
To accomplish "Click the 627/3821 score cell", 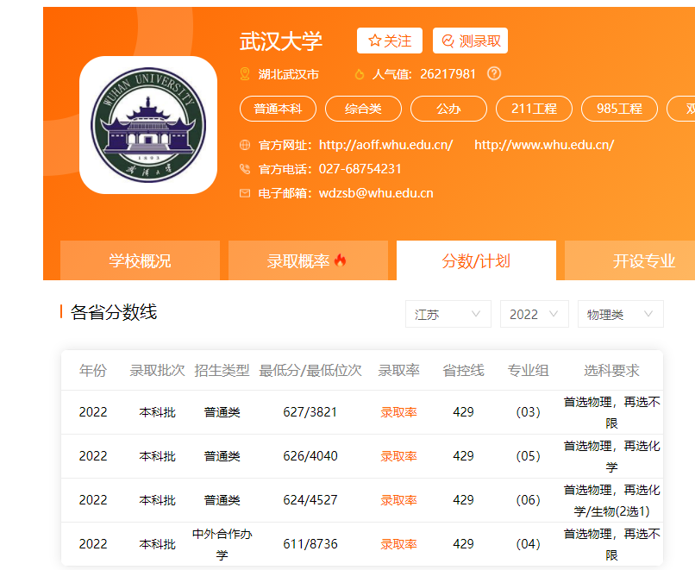I will (x=310, y=412).
